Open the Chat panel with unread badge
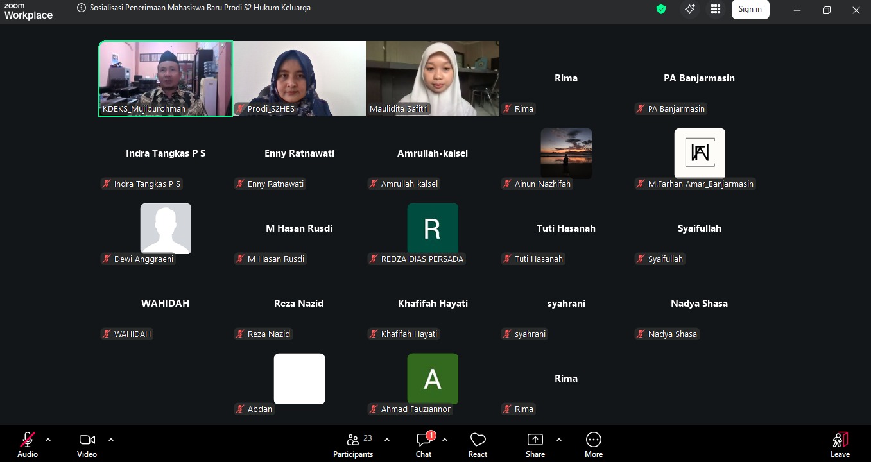Screen dimensions: 871x462 coord(424,445)
